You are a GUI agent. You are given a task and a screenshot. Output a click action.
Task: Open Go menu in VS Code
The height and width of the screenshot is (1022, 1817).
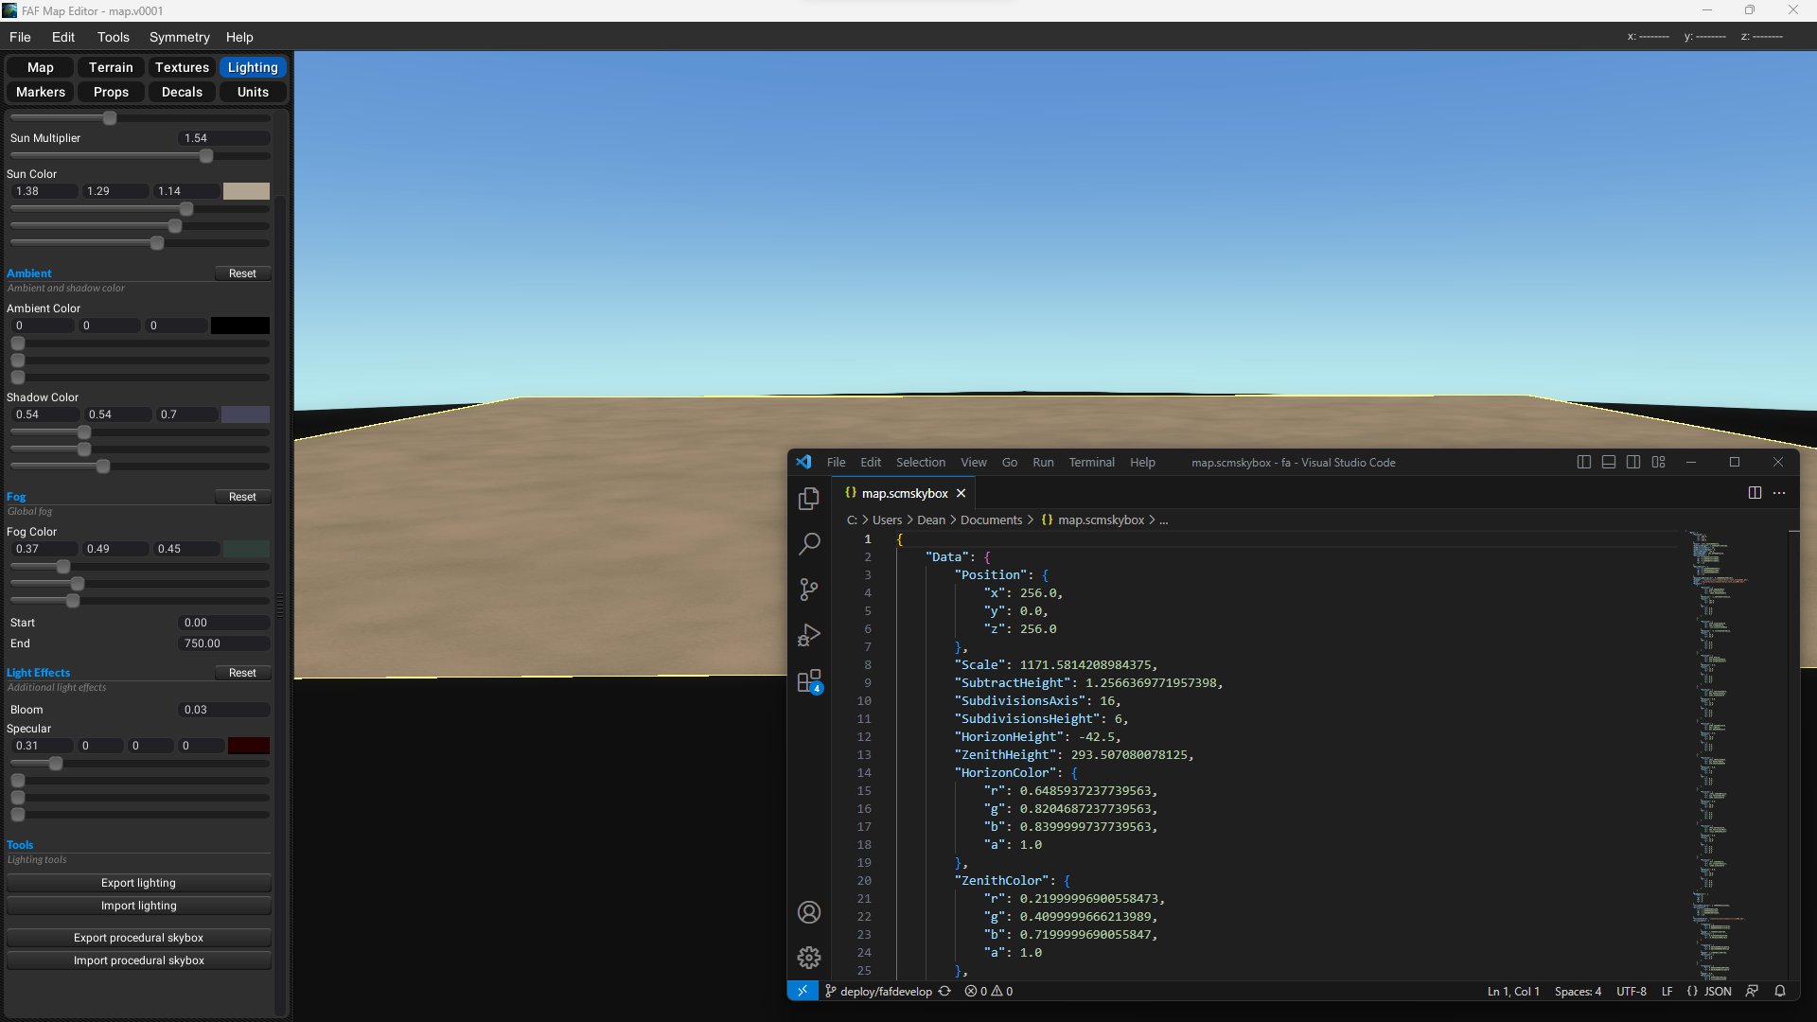point(1010,462)
